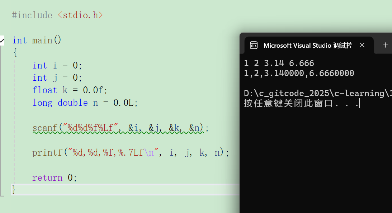The height and width of the screenshot is (213, 392).
Task: Click the terminal icon in the console tab
Action: click(254, 46)
